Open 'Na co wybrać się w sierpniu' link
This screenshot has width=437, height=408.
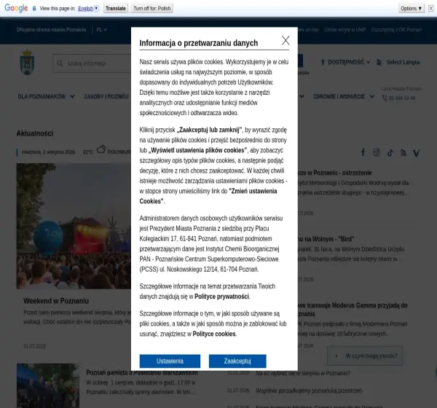click(303, 373)
